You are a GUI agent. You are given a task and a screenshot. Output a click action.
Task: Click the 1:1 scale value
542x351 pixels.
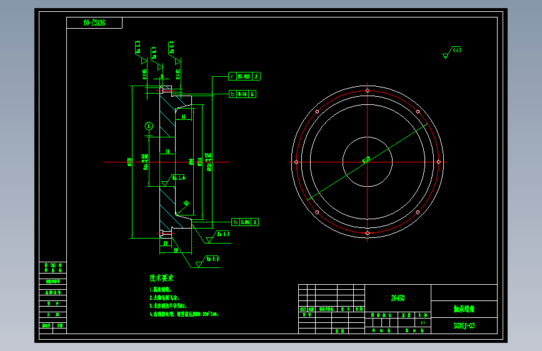(423, 323)
